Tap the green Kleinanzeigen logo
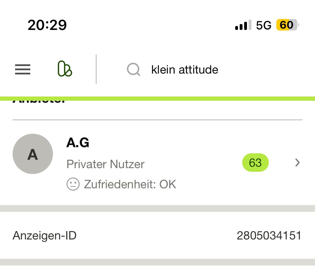Screen dimensions: 315x268 point(65,69)
